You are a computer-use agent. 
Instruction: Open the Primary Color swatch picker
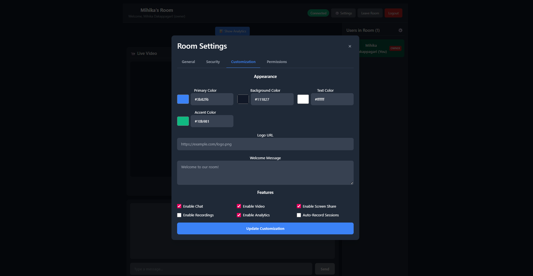(x=183, y=99)
